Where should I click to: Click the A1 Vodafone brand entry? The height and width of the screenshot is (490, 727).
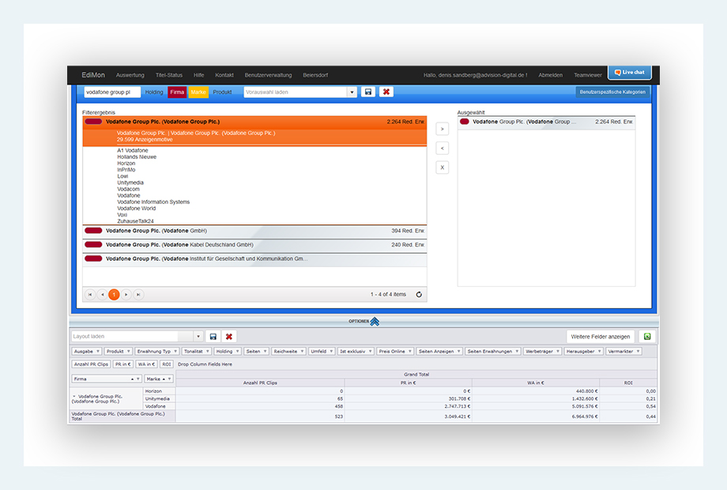[133, 150]
